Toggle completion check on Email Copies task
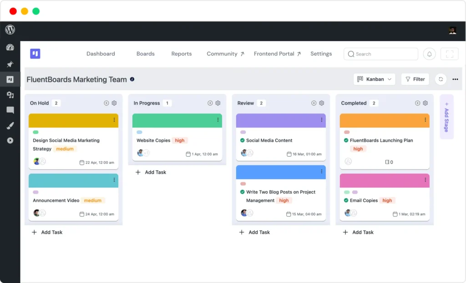Image resolution: width=466 pixels, height=283 pixels. [346, 201]
